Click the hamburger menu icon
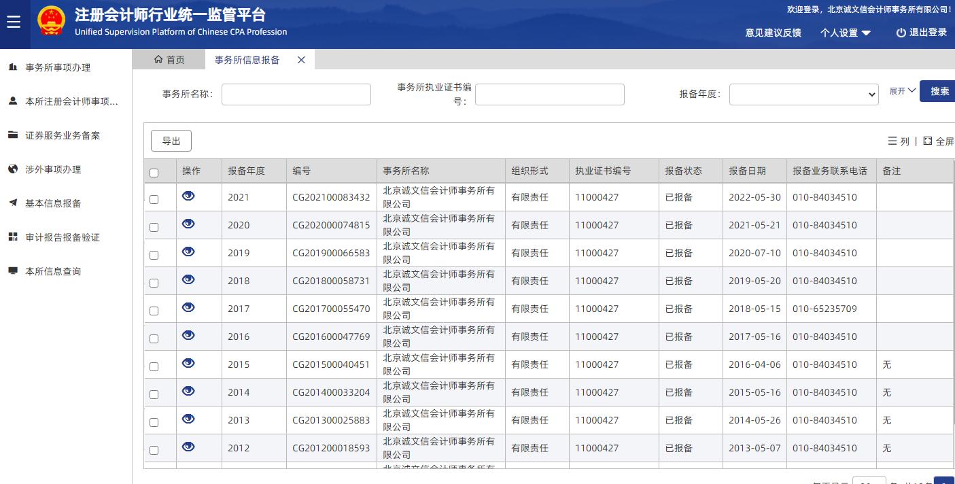Image resolution: width=955 pixels, height=484 pixels. pos(14,22)
